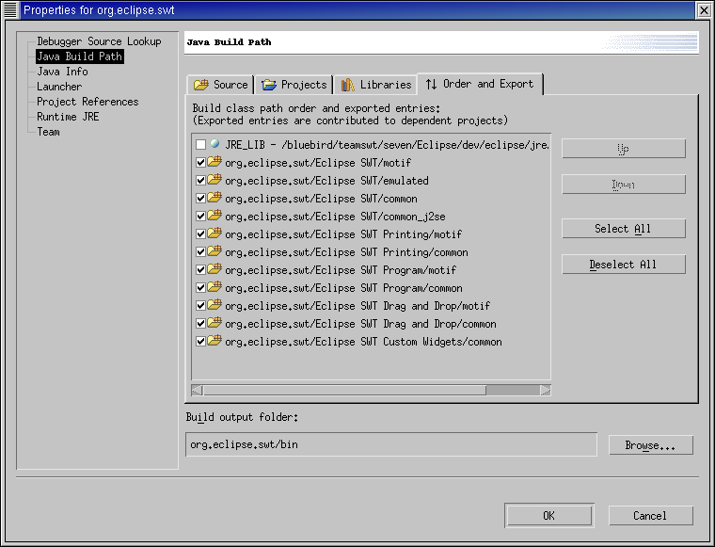Select 'org.eclipse.swt/Eclipse SWT/common' entry text
The height and width of the screenshot is (547, 715).
[x=321, y=199]
